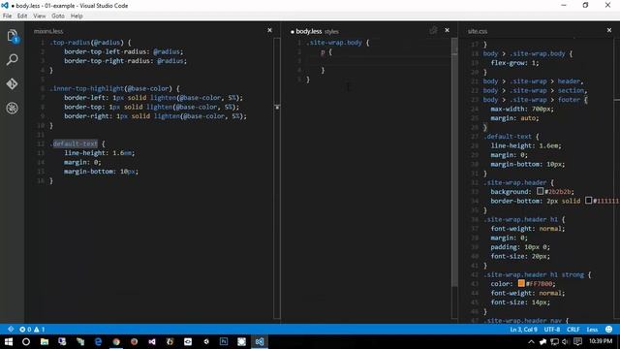The height and width of the screenshot is (349, 620).
Task: Close the mixins.less editor pane
Action: (x=269, y=30)
